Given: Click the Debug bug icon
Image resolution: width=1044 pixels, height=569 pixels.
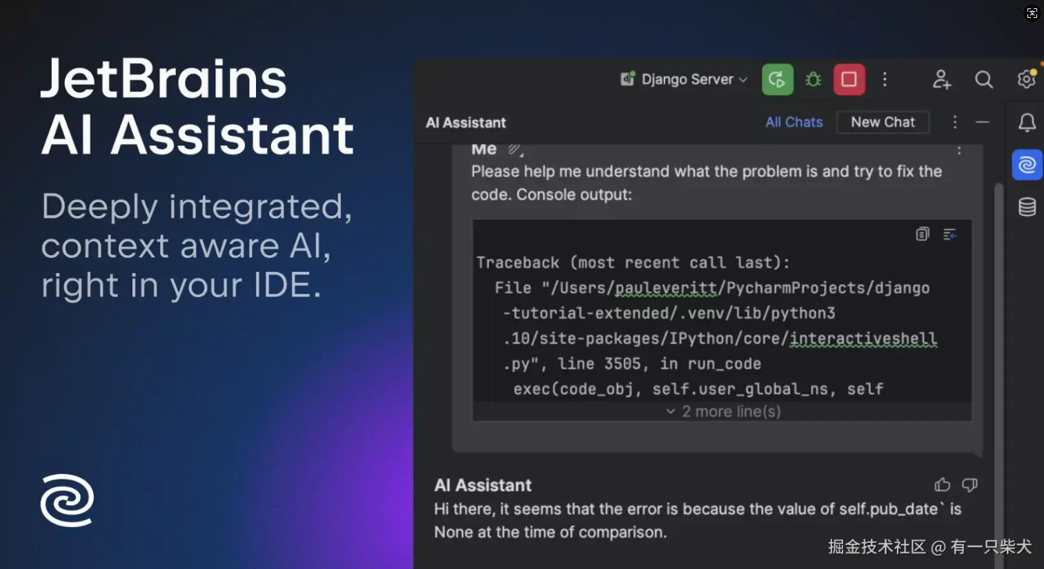Looking at the screenshot, I should click(x=814, y=79).
